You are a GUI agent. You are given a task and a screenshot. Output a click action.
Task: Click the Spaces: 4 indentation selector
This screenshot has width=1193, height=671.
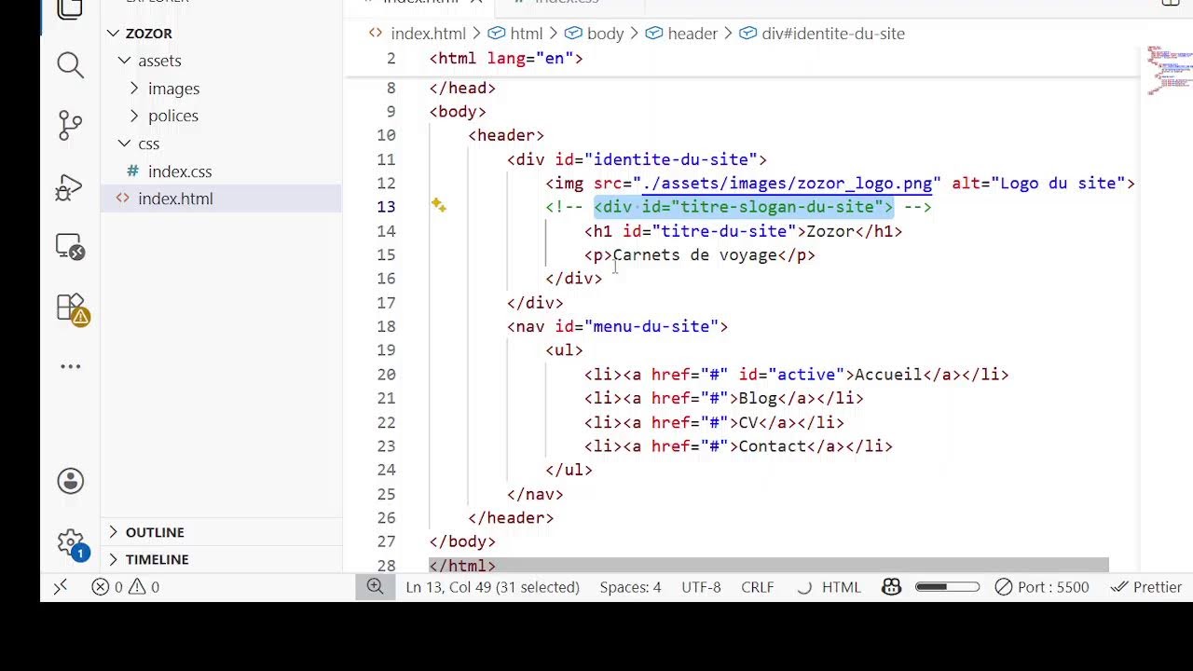click(630, 587)
